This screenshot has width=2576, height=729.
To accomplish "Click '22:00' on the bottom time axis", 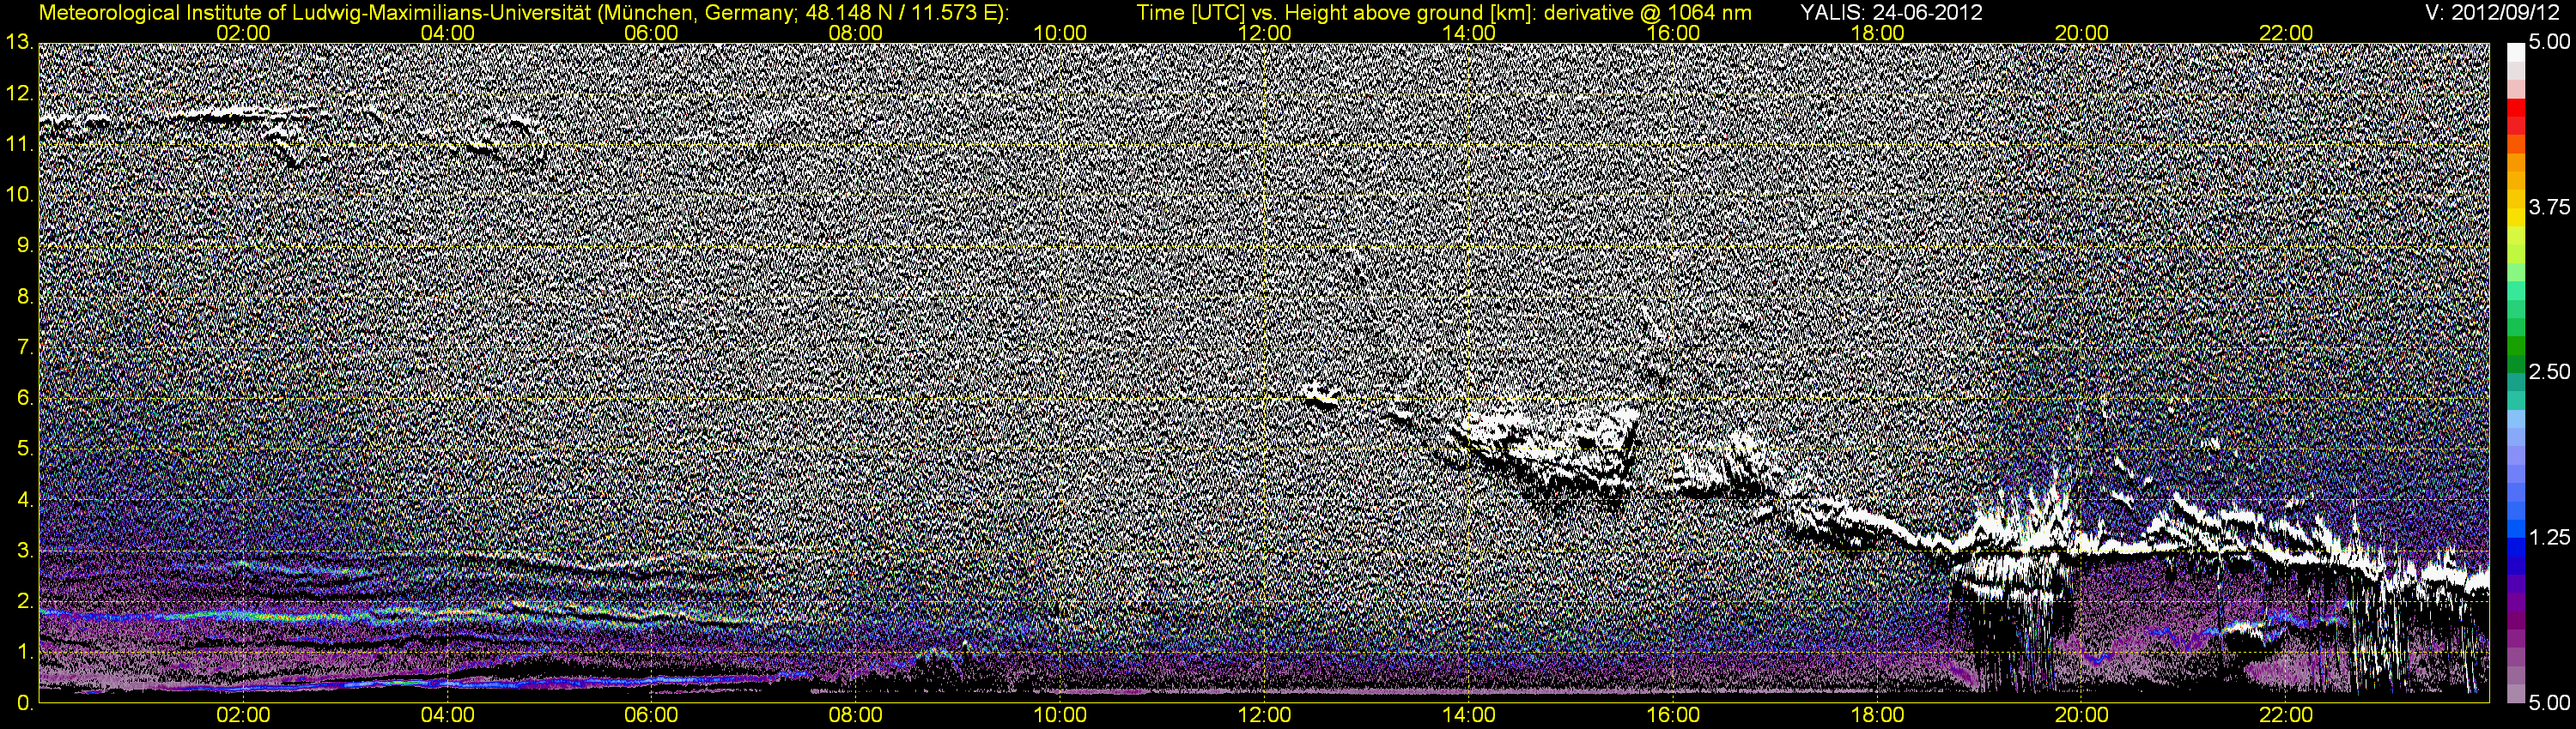I will 2286,715.
